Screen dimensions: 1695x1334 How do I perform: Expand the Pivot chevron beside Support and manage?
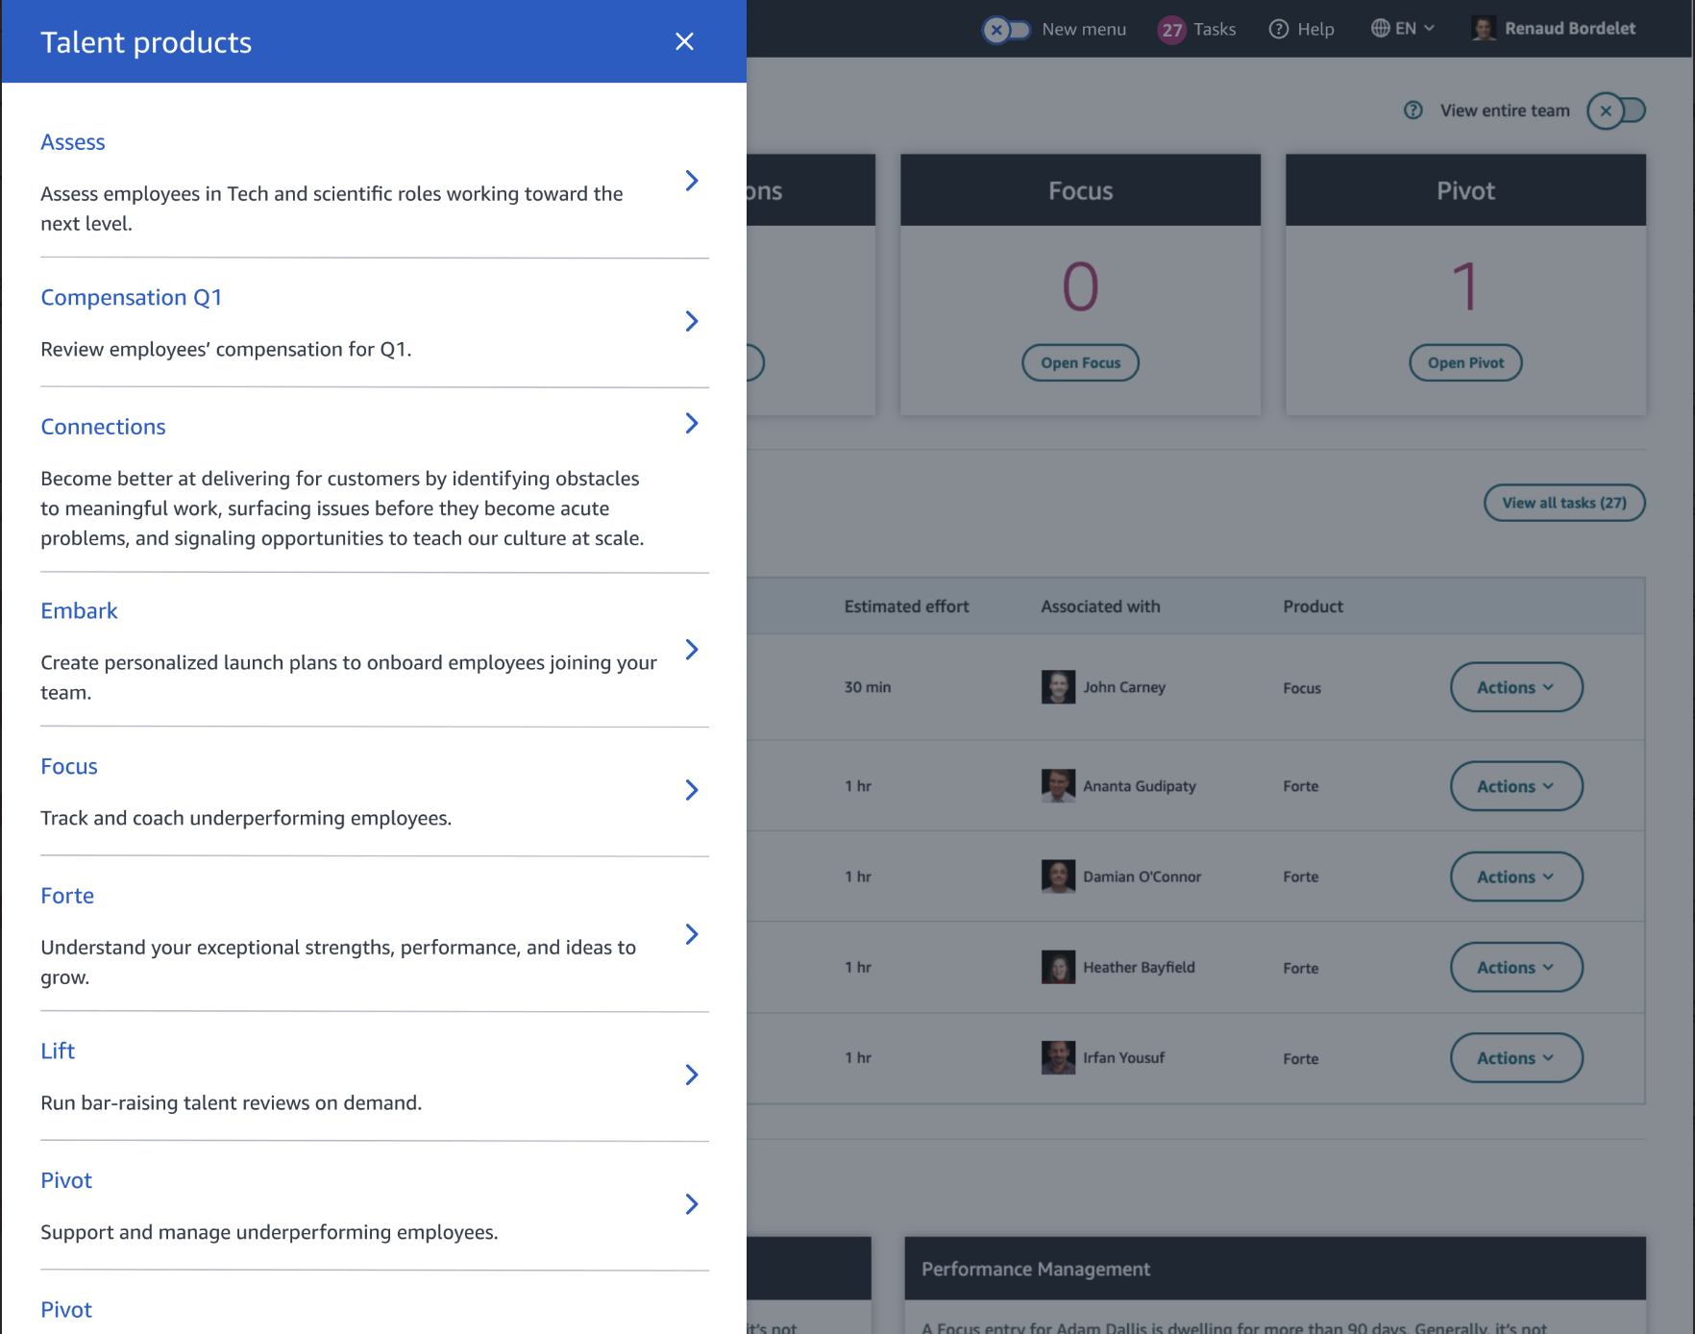[x=692, y=1204]
